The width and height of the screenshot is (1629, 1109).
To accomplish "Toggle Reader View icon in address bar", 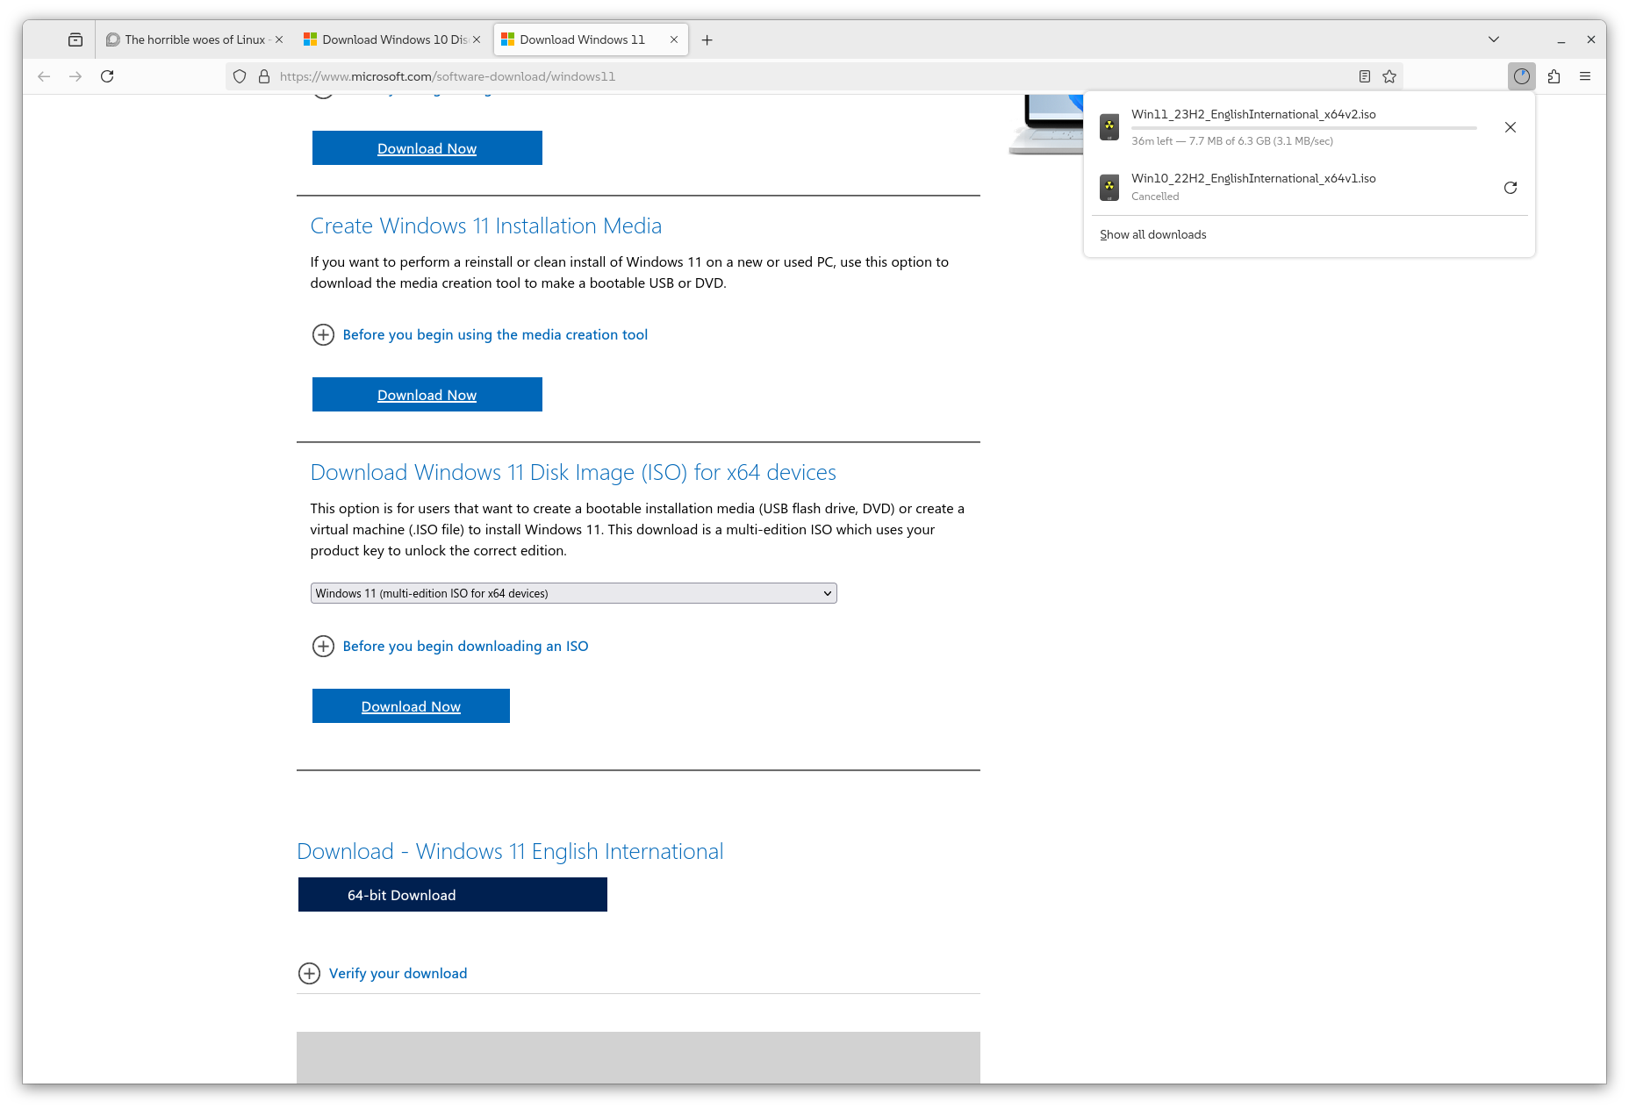I will (x=1364, y=76).
